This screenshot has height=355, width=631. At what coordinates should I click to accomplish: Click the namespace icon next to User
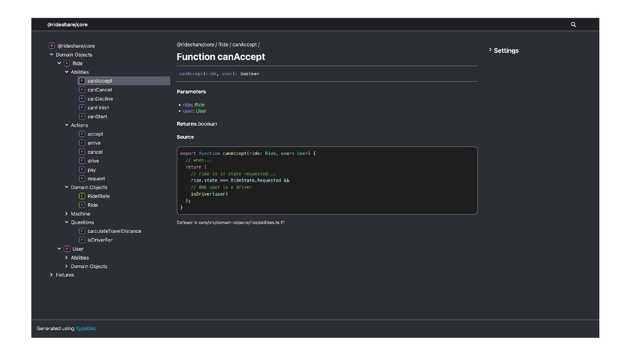tap(67, 249)
